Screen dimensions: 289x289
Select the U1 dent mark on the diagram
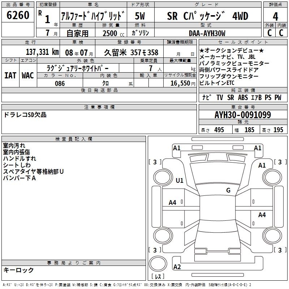pyautogui.click(x=180, y=180)
